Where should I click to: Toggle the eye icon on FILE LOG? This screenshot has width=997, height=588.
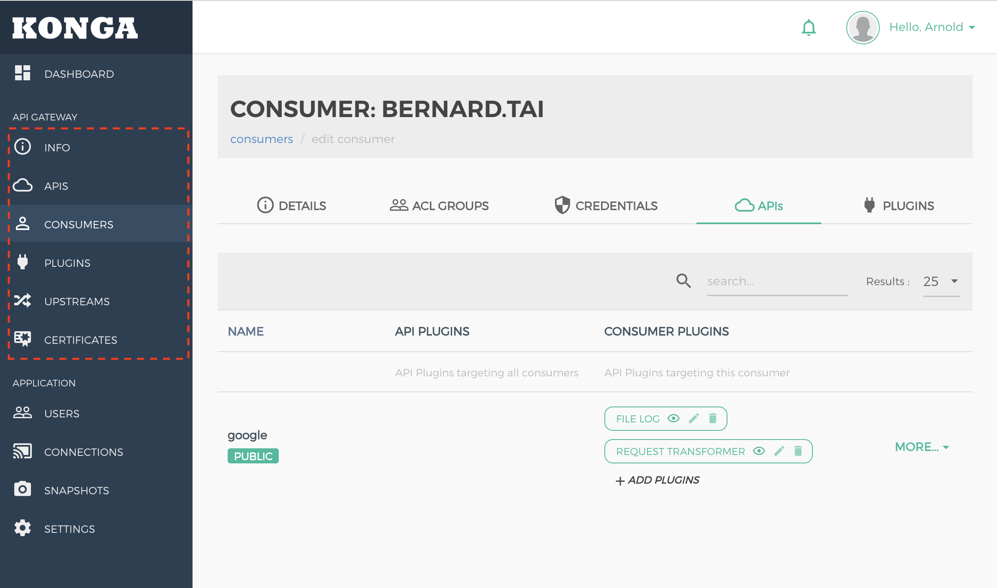click(x=673, y=418)
